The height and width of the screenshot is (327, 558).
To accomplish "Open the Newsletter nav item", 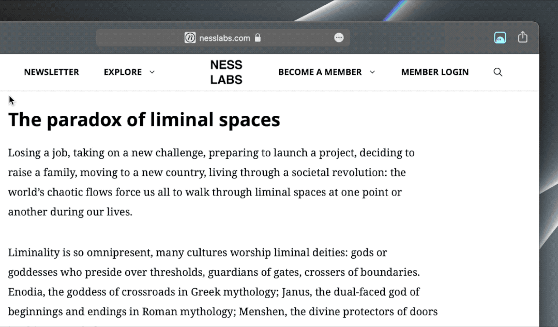I will pos(51,72).
